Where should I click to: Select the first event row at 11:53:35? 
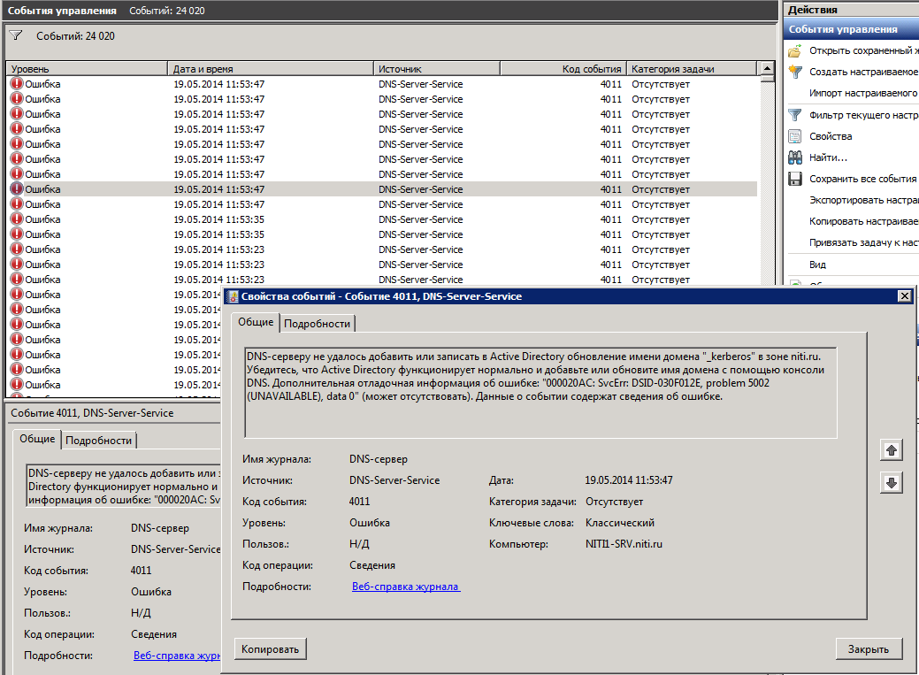click(381, 219)
